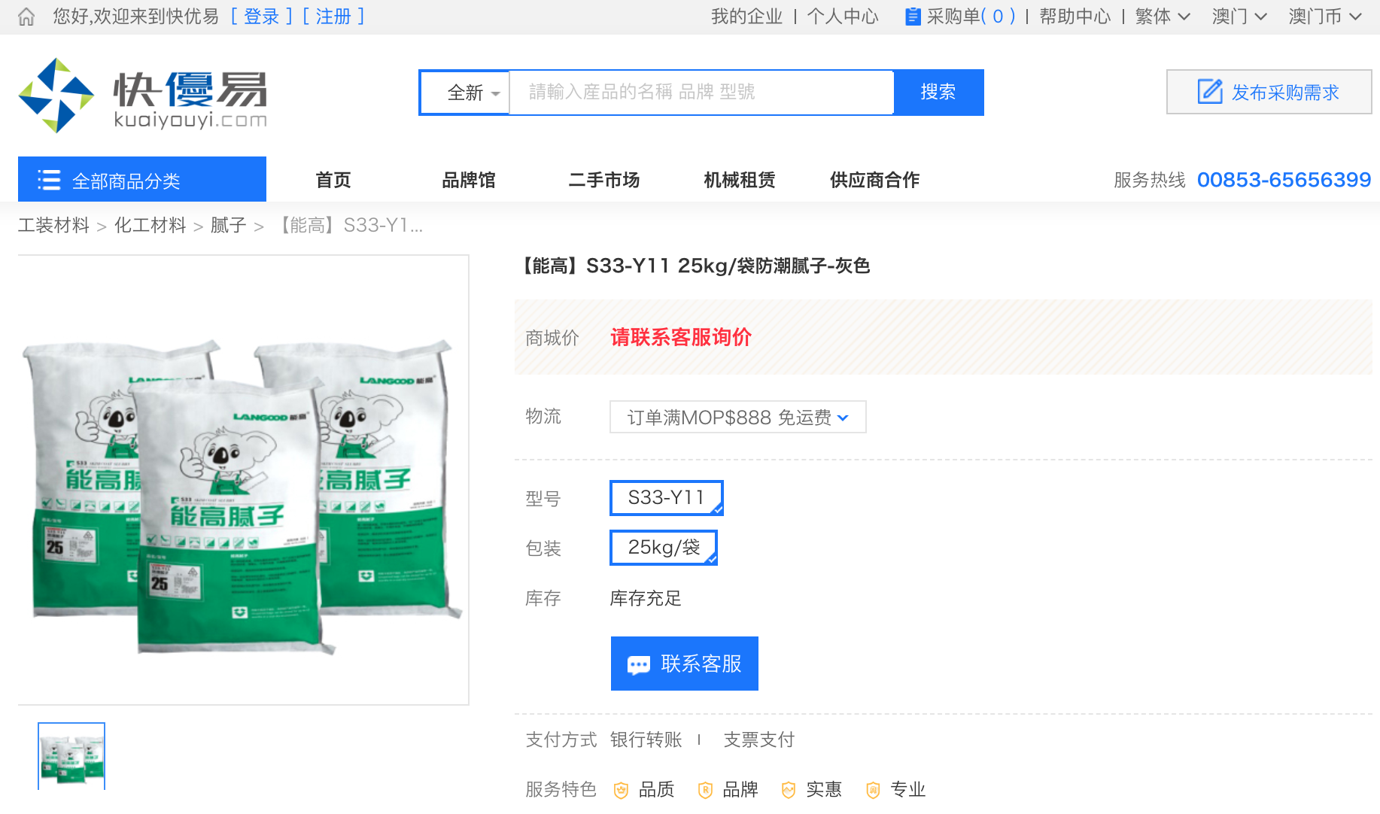Click the 实惠 service badge icon
Viewport: 1380px width, 814px height.
point(789,790)
